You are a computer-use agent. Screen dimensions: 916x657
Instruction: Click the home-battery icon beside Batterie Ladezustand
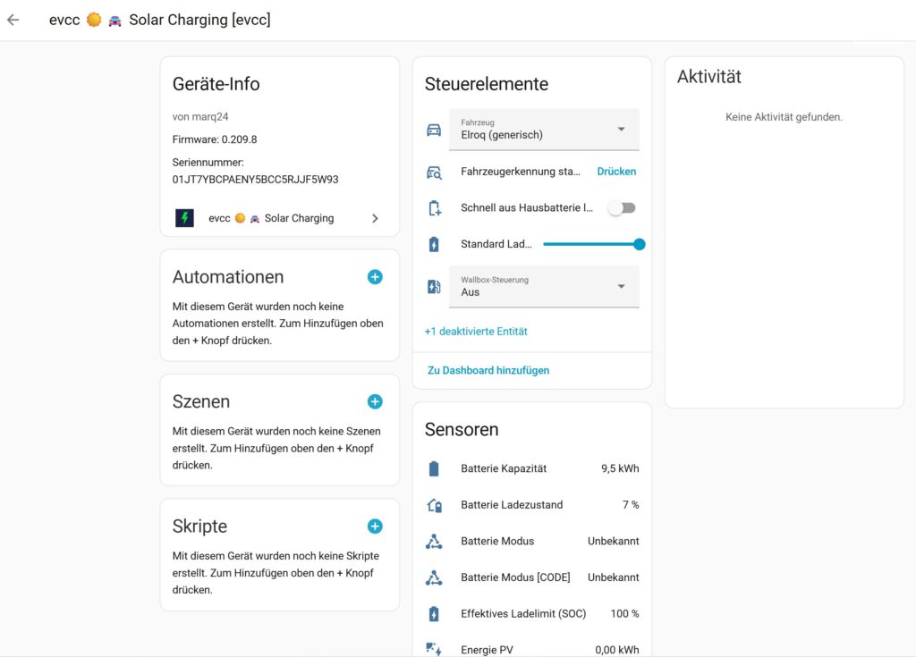click(x=434, y=504)
